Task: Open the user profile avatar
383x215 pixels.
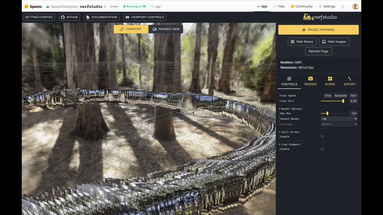Action: click(x=355, y=6)
